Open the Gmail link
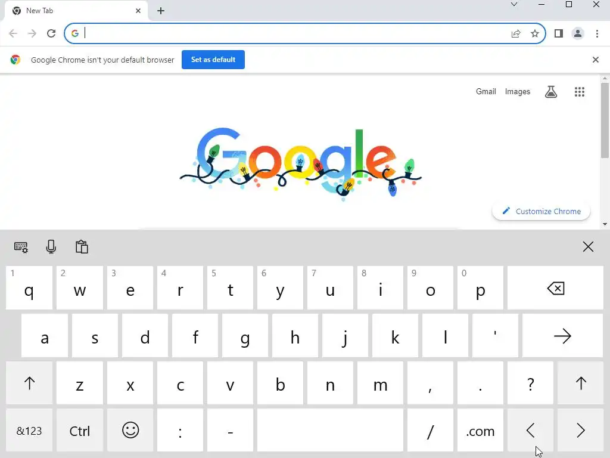Viewport: 610px width, 458px height. click(x=486, y=91)
